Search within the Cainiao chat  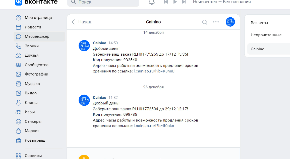coord(205,22)
